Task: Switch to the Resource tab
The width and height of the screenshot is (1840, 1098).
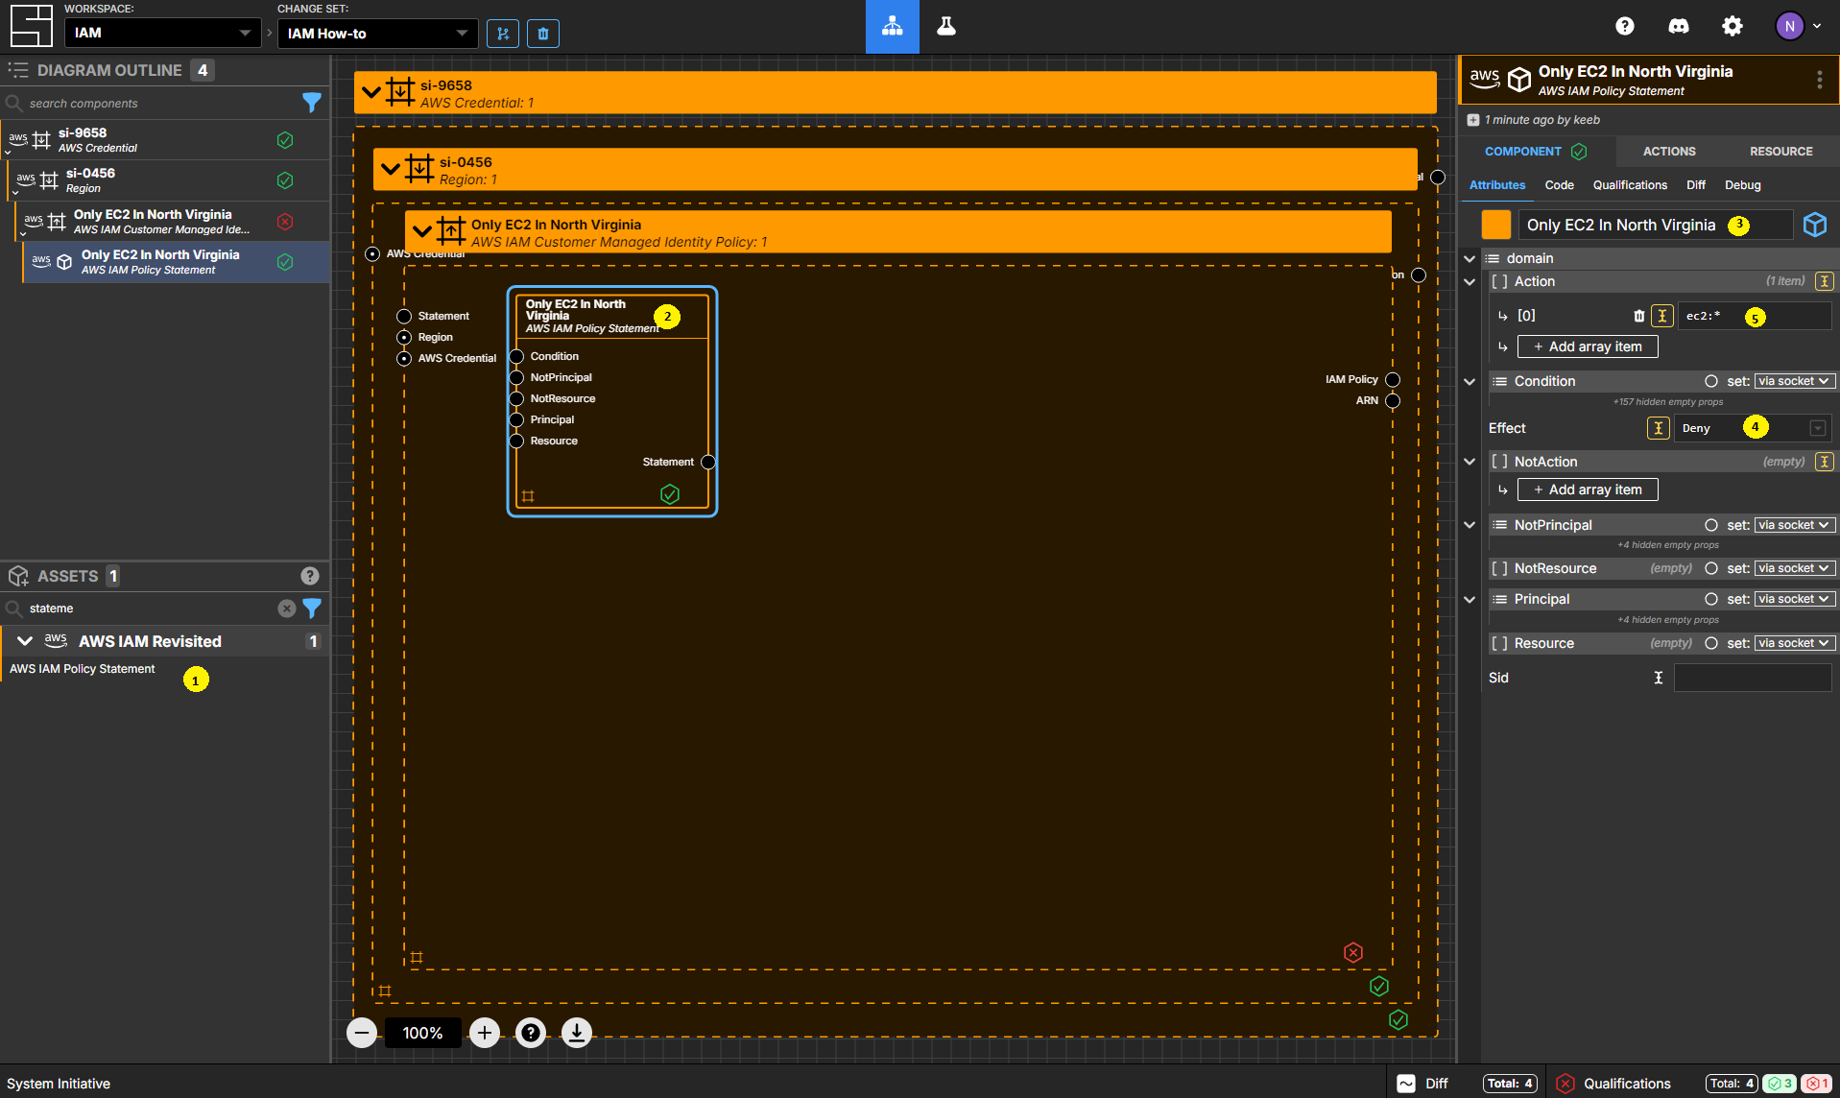Action: pyautogui.click(x=1780, y=151)
